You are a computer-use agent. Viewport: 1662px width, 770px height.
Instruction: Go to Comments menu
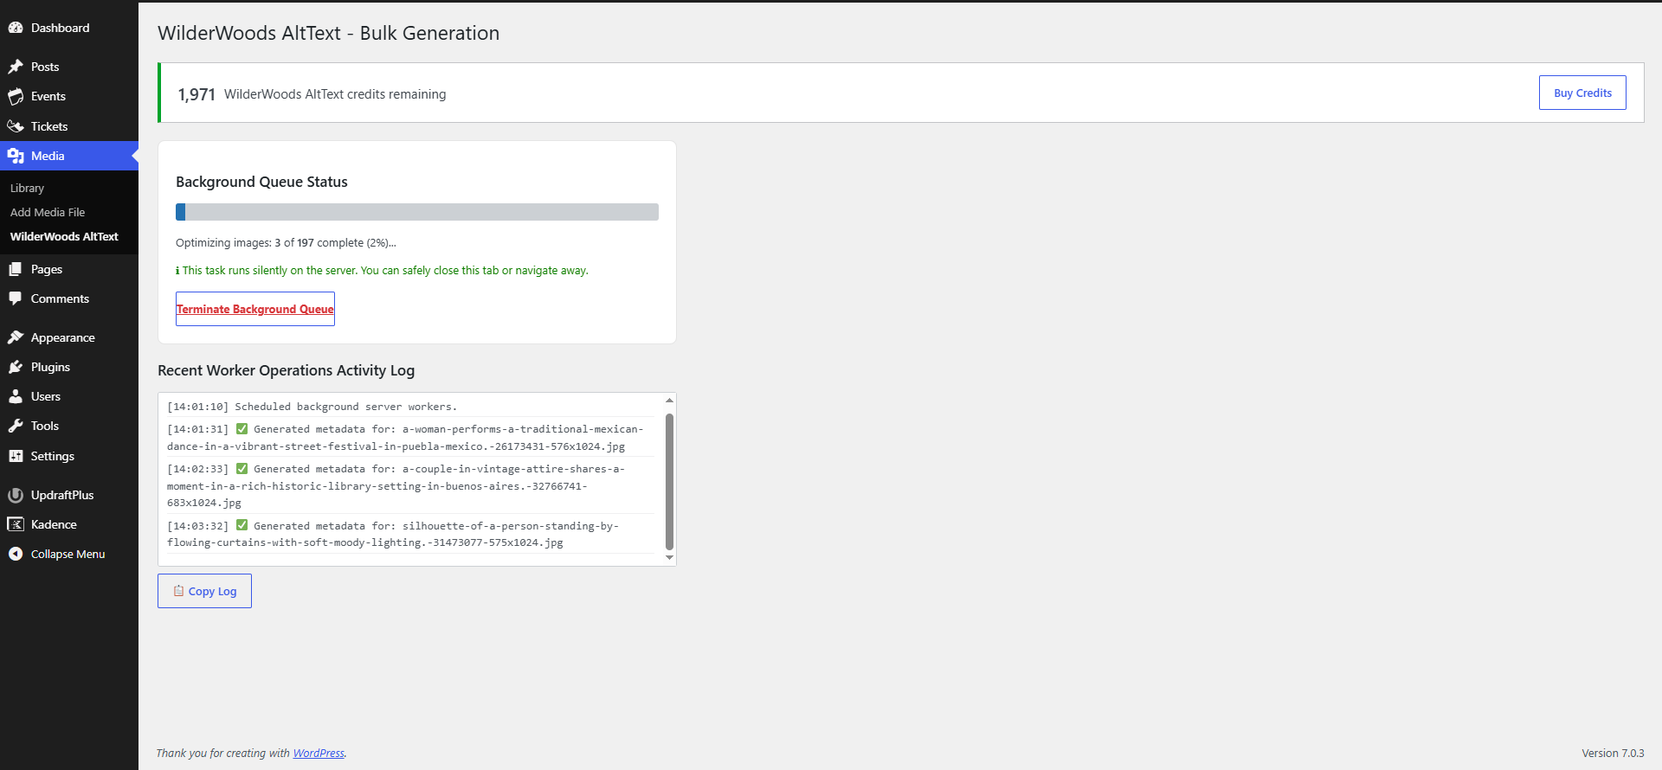(x=60, y=298)
